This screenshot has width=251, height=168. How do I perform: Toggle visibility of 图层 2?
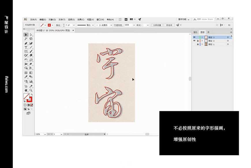point(194,41)
